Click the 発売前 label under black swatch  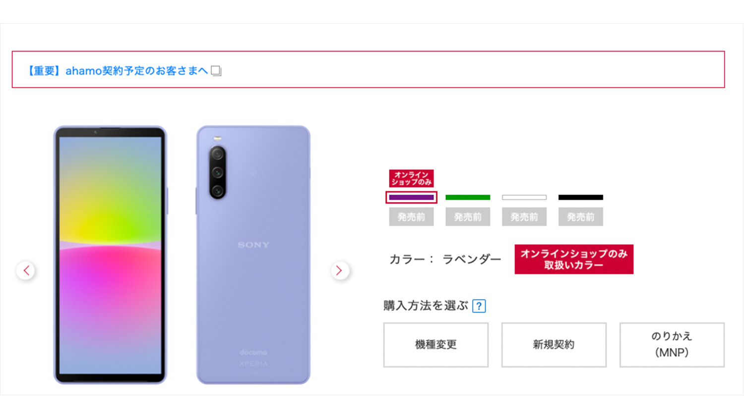pos(581,217)
